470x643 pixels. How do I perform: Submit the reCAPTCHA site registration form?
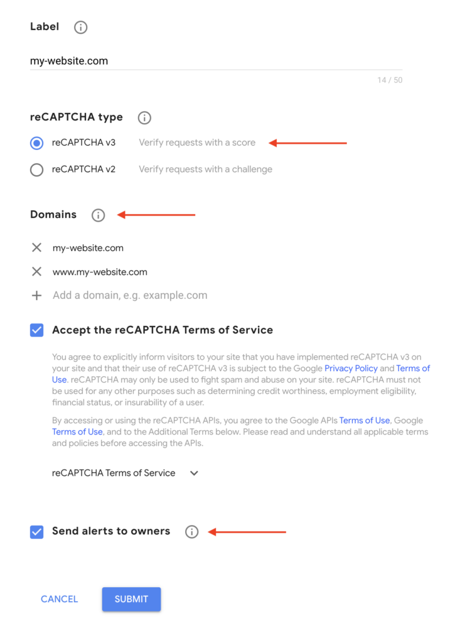click(131, 599)
